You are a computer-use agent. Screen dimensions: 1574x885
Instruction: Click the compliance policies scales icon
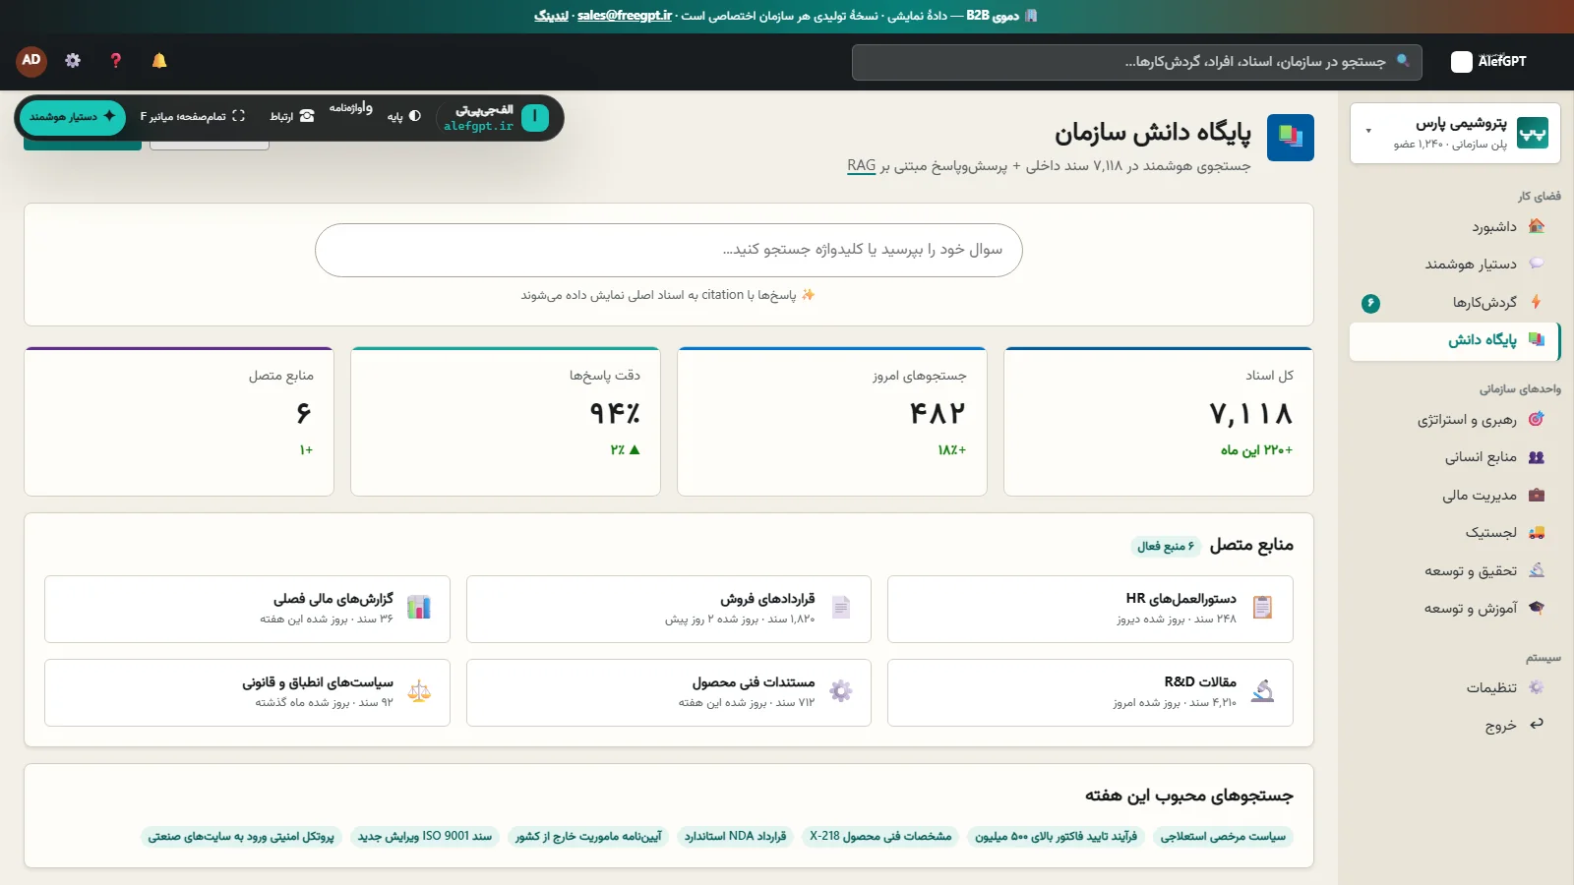(x=419, y=691)
